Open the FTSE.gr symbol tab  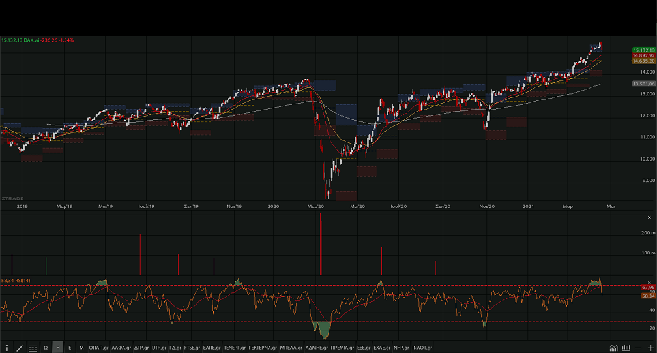pos(193,348)
